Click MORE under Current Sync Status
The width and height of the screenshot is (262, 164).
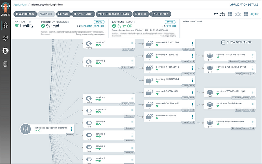point(99,22)
